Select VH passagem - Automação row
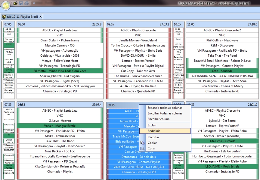Screen dimensions: 260x180 pyautogui.click(x=60, y=51)
